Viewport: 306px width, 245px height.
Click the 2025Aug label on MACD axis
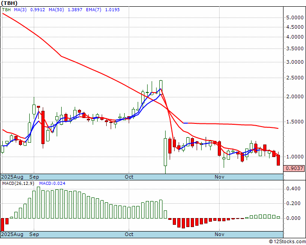12,234
